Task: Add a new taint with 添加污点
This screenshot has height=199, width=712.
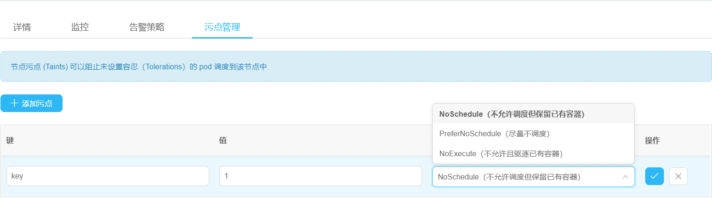Action: [31, 103]
